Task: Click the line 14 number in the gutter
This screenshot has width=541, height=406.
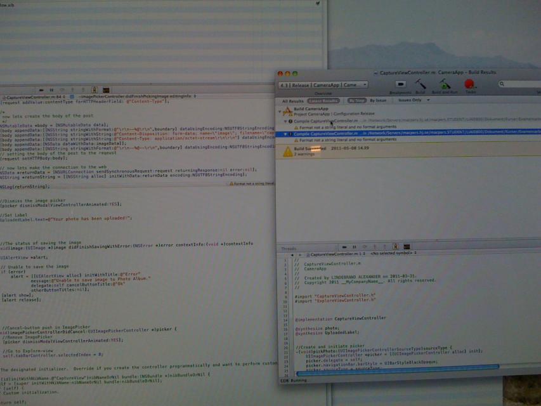Action: point(285,320)
